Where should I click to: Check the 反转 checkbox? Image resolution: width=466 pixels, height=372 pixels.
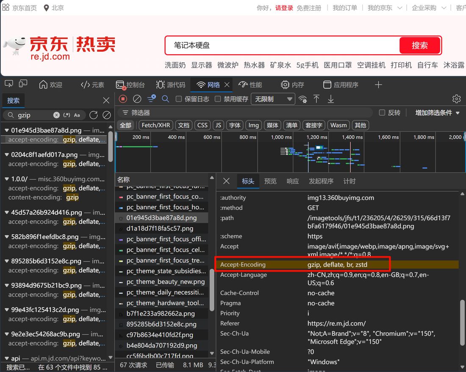[x=382, y=113]
